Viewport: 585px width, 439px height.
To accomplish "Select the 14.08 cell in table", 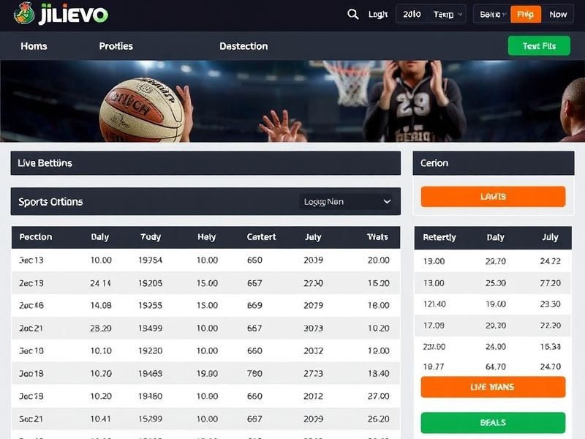I will coord(101,305).
